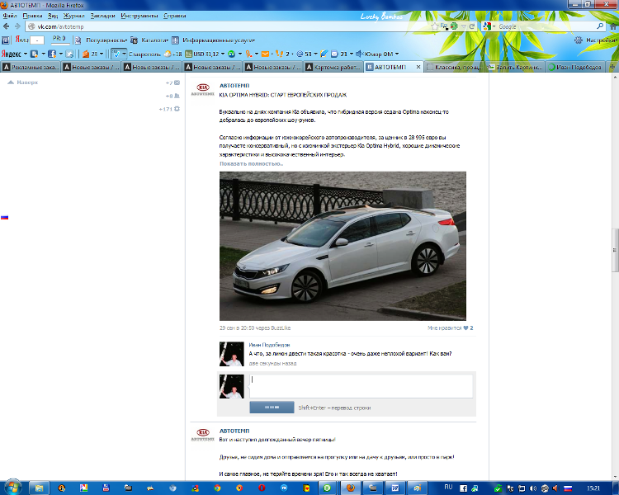Bookmark this page with the star icon
The width and height of the screenshot is (619, 495).
point(435,26)
